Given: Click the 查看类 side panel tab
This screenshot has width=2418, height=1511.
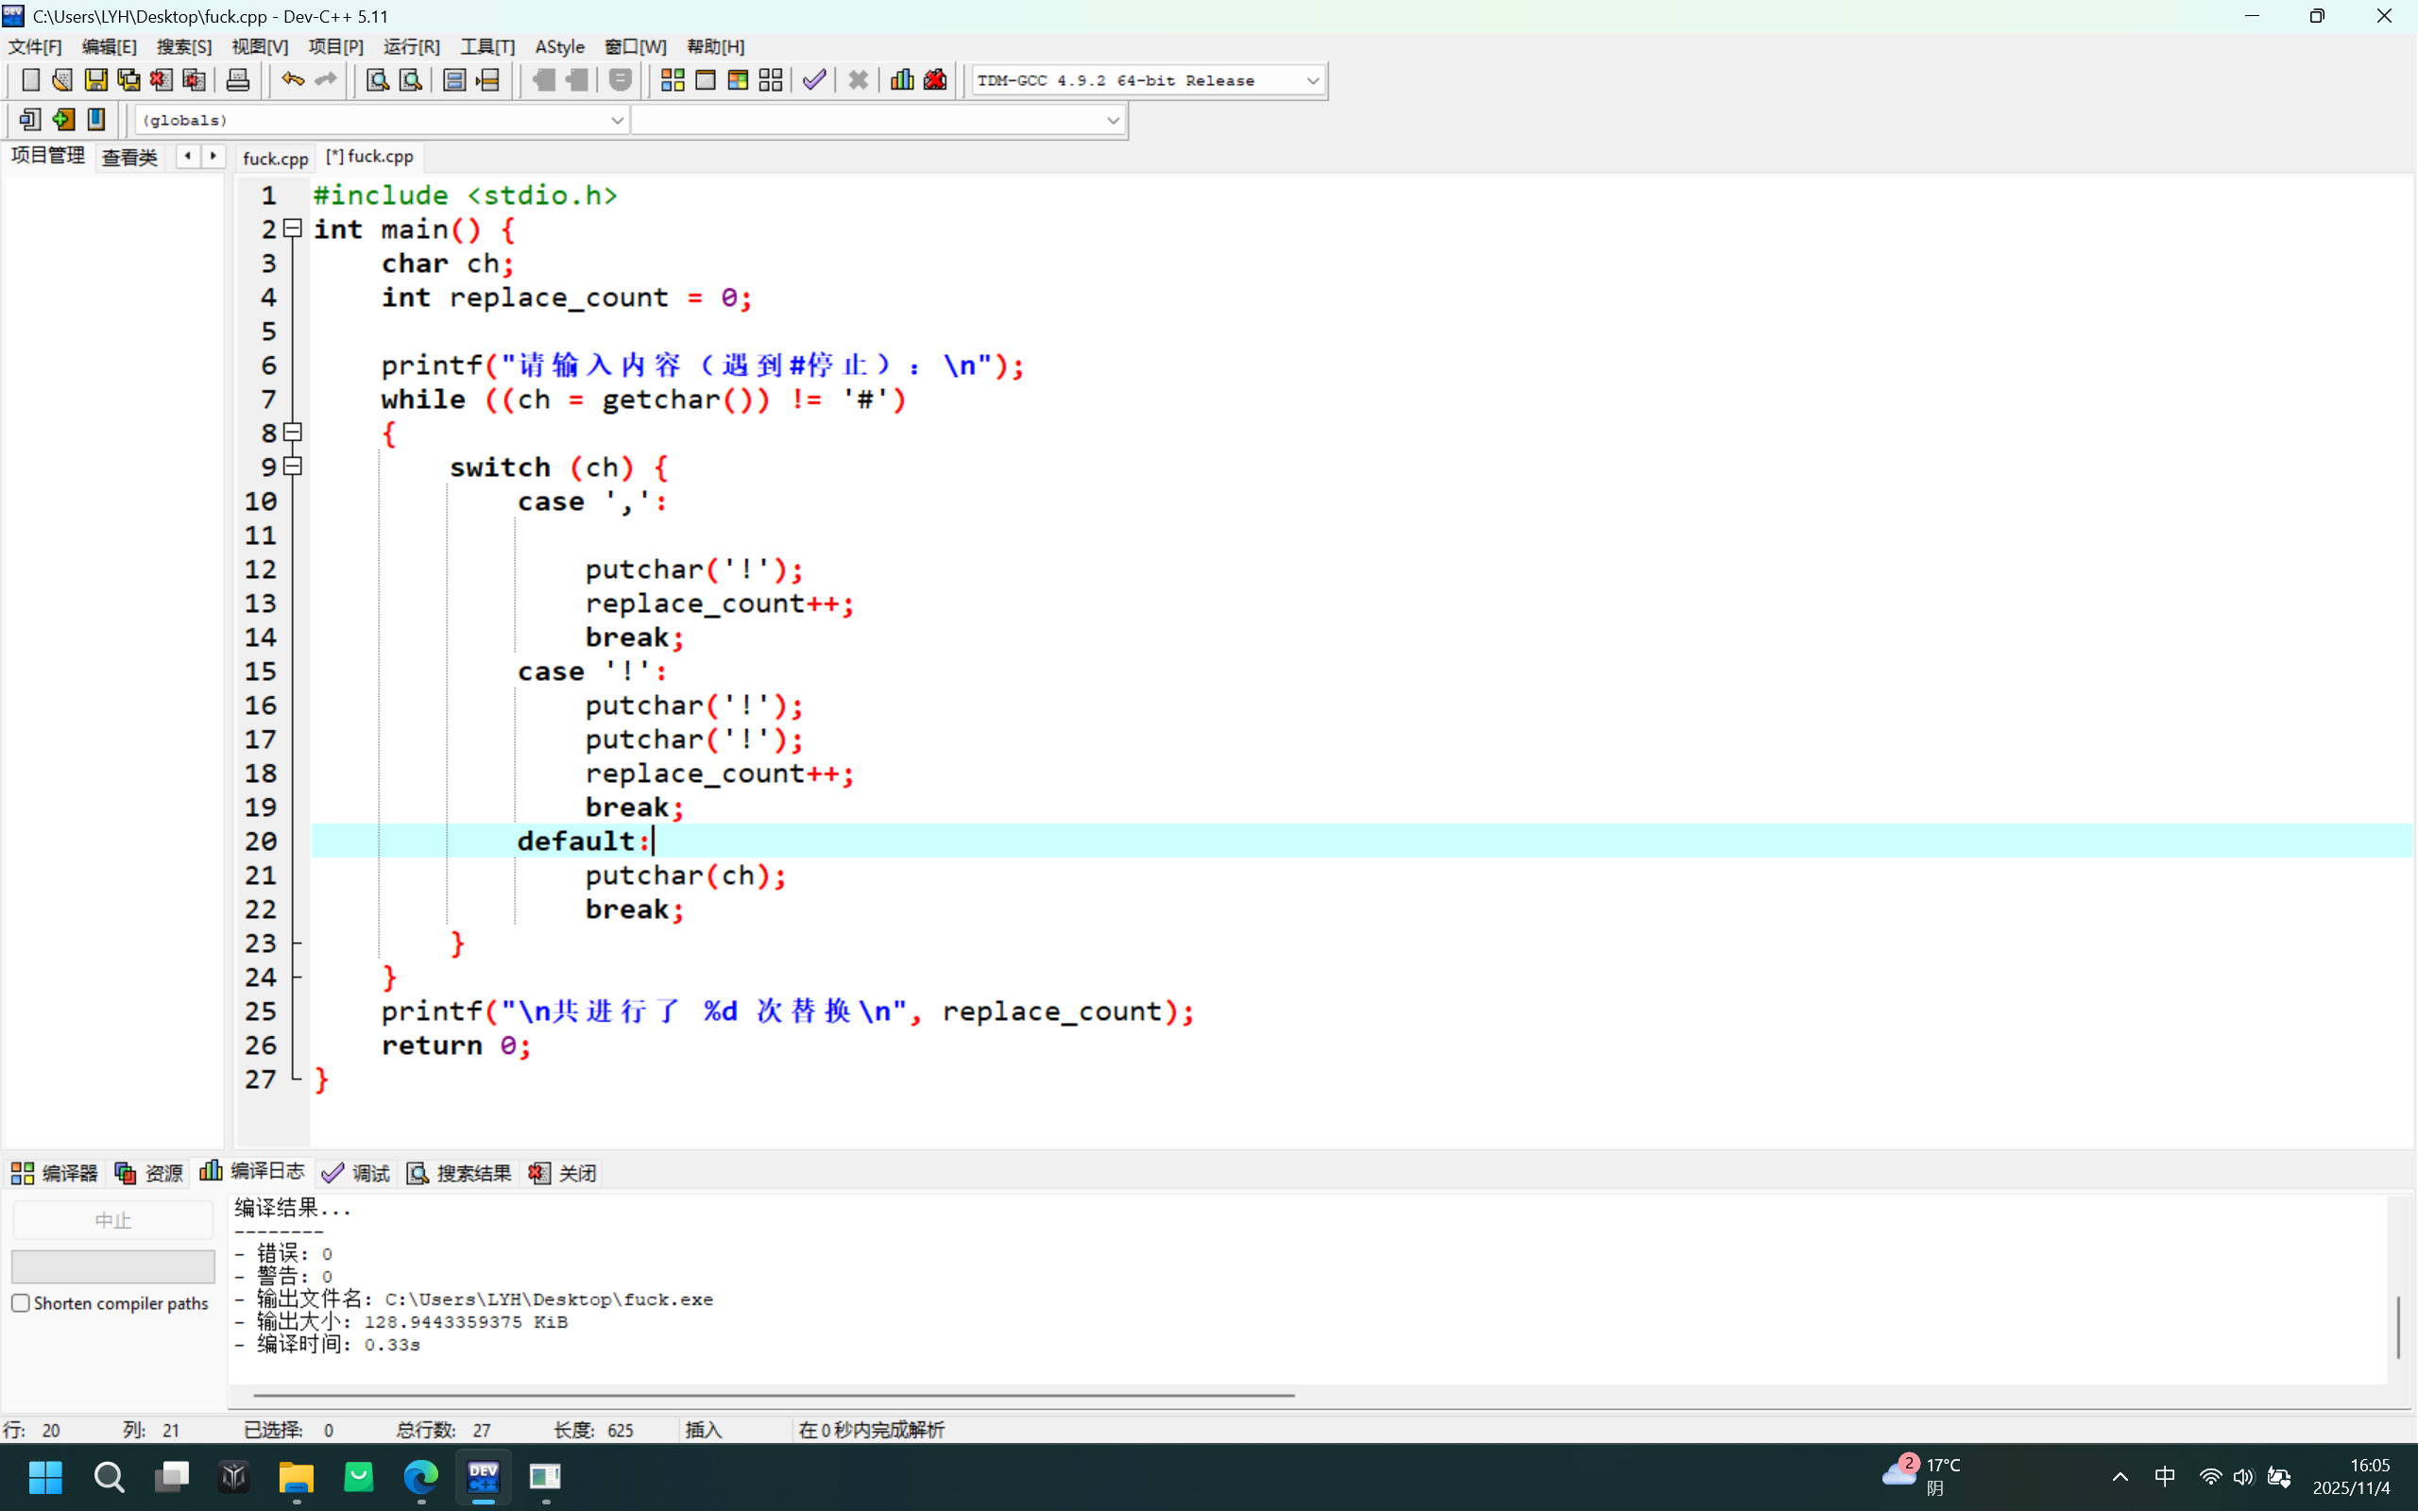Looking at the screenshot, I should click(128, 157).
